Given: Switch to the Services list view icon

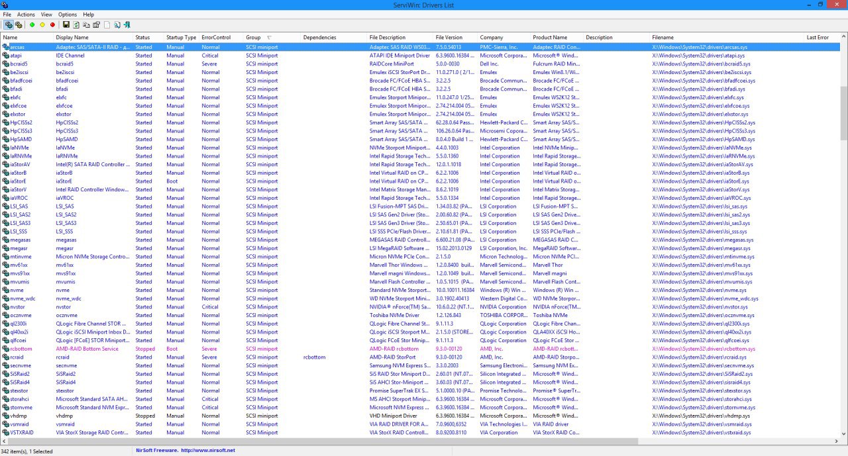Looking at the screenshot, I should [19, 25].
